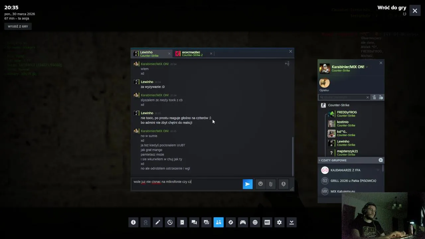Click WYJDŹ Z GRY button
The width and height of the screenshot is (425, 239).
click(18, 26)
